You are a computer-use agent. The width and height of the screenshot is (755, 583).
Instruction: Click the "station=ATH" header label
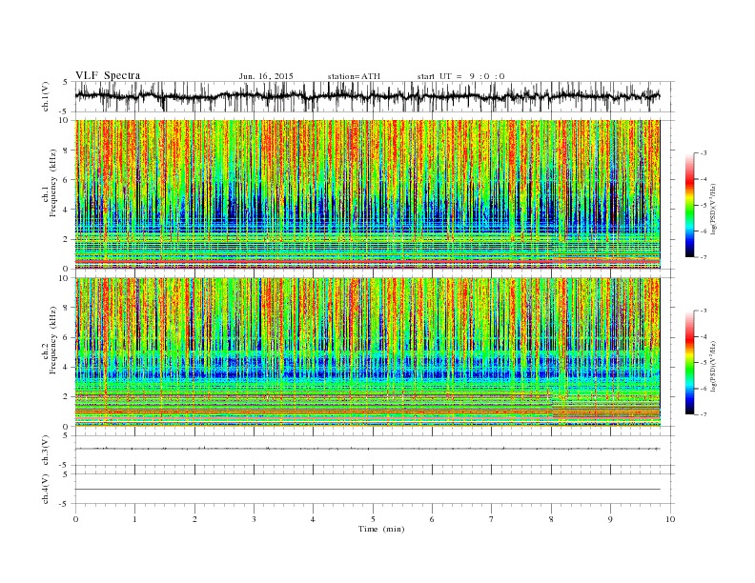[x=354, y=76]
